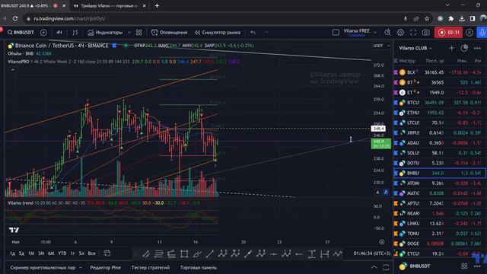This screenshot has height=274, width=487.
Task: Select the MATIC row in watchlist
Action: click(x=440, y=193)
